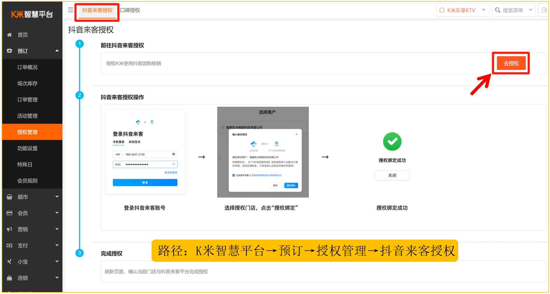The width and height of the screenshot is (550, 294).
Task: Expand the 营销 sidebar section arrow
Action: pyautogui.click(x=57, y=229)
